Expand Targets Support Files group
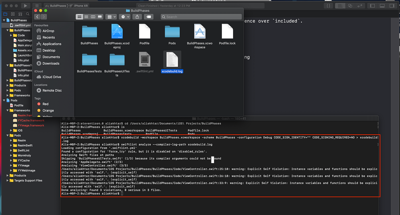The width and height of the screenshot is (400, 215). click(8, 180)
